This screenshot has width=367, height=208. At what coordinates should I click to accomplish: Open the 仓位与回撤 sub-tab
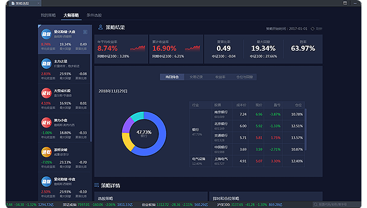245,77
